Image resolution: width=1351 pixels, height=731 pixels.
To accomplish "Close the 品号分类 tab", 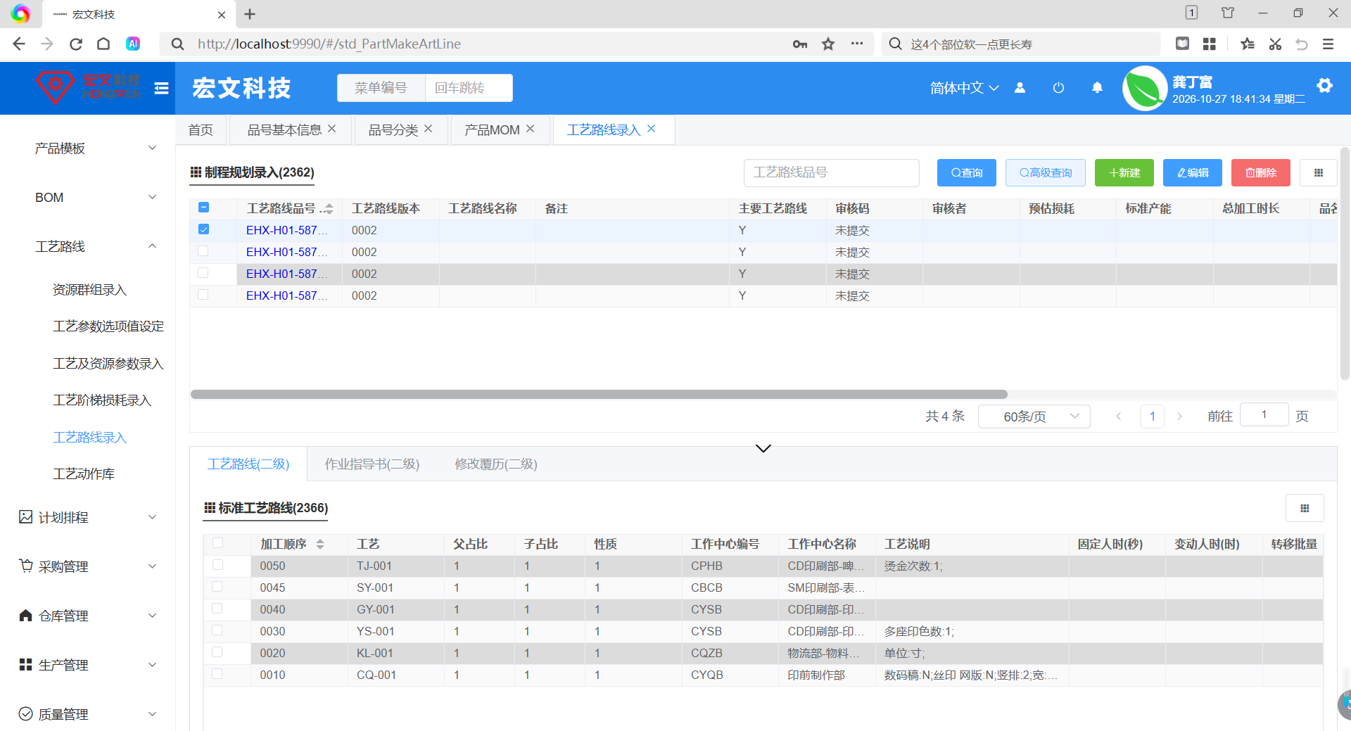I will (429, 129).
